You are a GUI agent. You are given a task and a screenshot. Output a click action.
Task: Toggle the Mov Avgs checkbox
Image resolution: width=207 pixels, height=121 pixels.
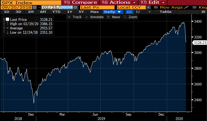point(156,7)
